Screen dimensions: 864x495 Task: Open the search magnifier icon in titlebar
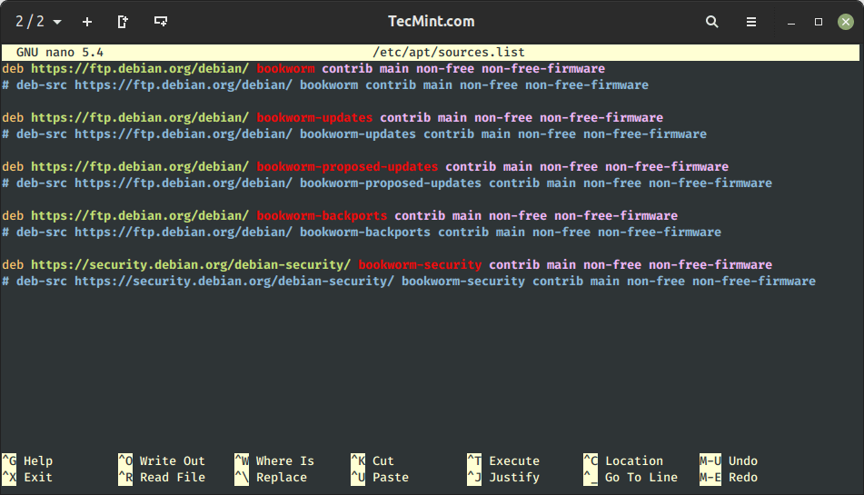712,22
